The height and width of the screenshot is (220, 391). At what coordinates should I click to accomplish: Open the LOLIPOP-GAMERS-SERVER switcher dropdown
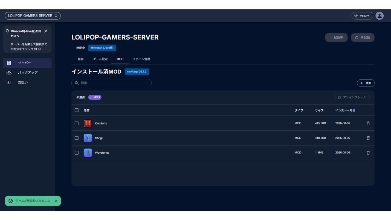click(33, 16)
